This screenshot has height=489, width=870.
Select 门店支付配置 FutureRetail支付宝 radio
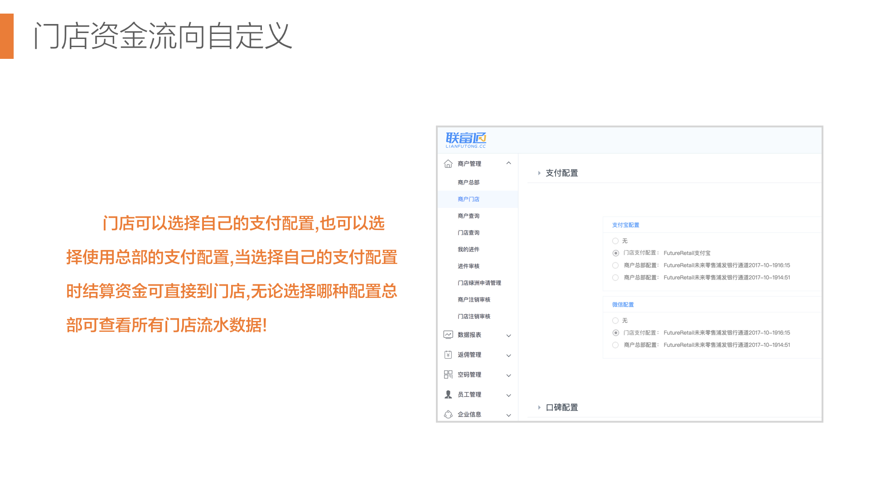[615, 253]
